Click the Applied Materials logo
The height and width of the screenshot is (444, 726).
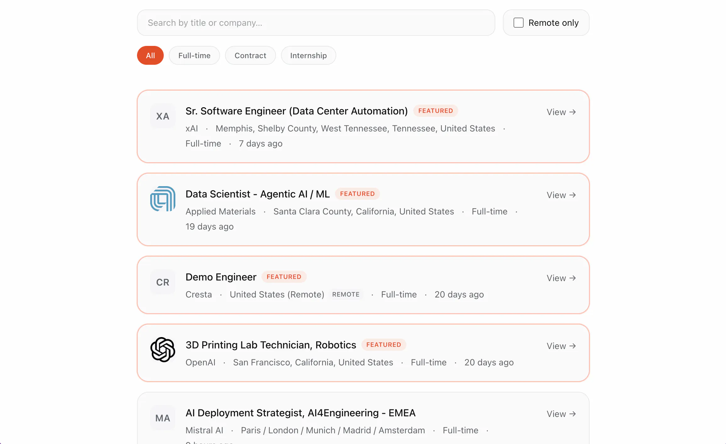click(x=163, y=199)
